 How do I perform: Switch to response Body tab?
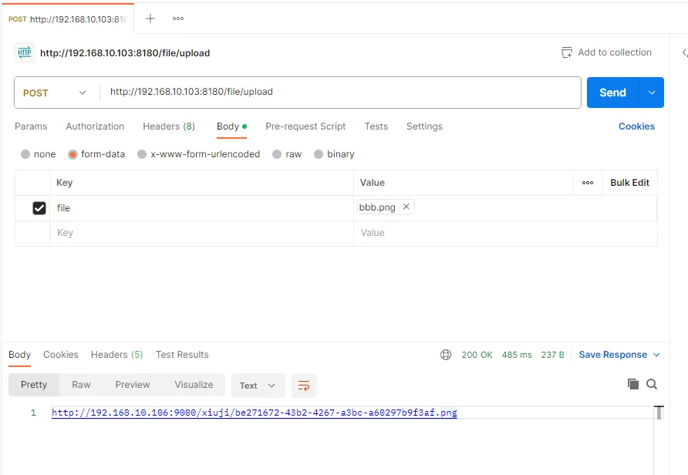20,355
